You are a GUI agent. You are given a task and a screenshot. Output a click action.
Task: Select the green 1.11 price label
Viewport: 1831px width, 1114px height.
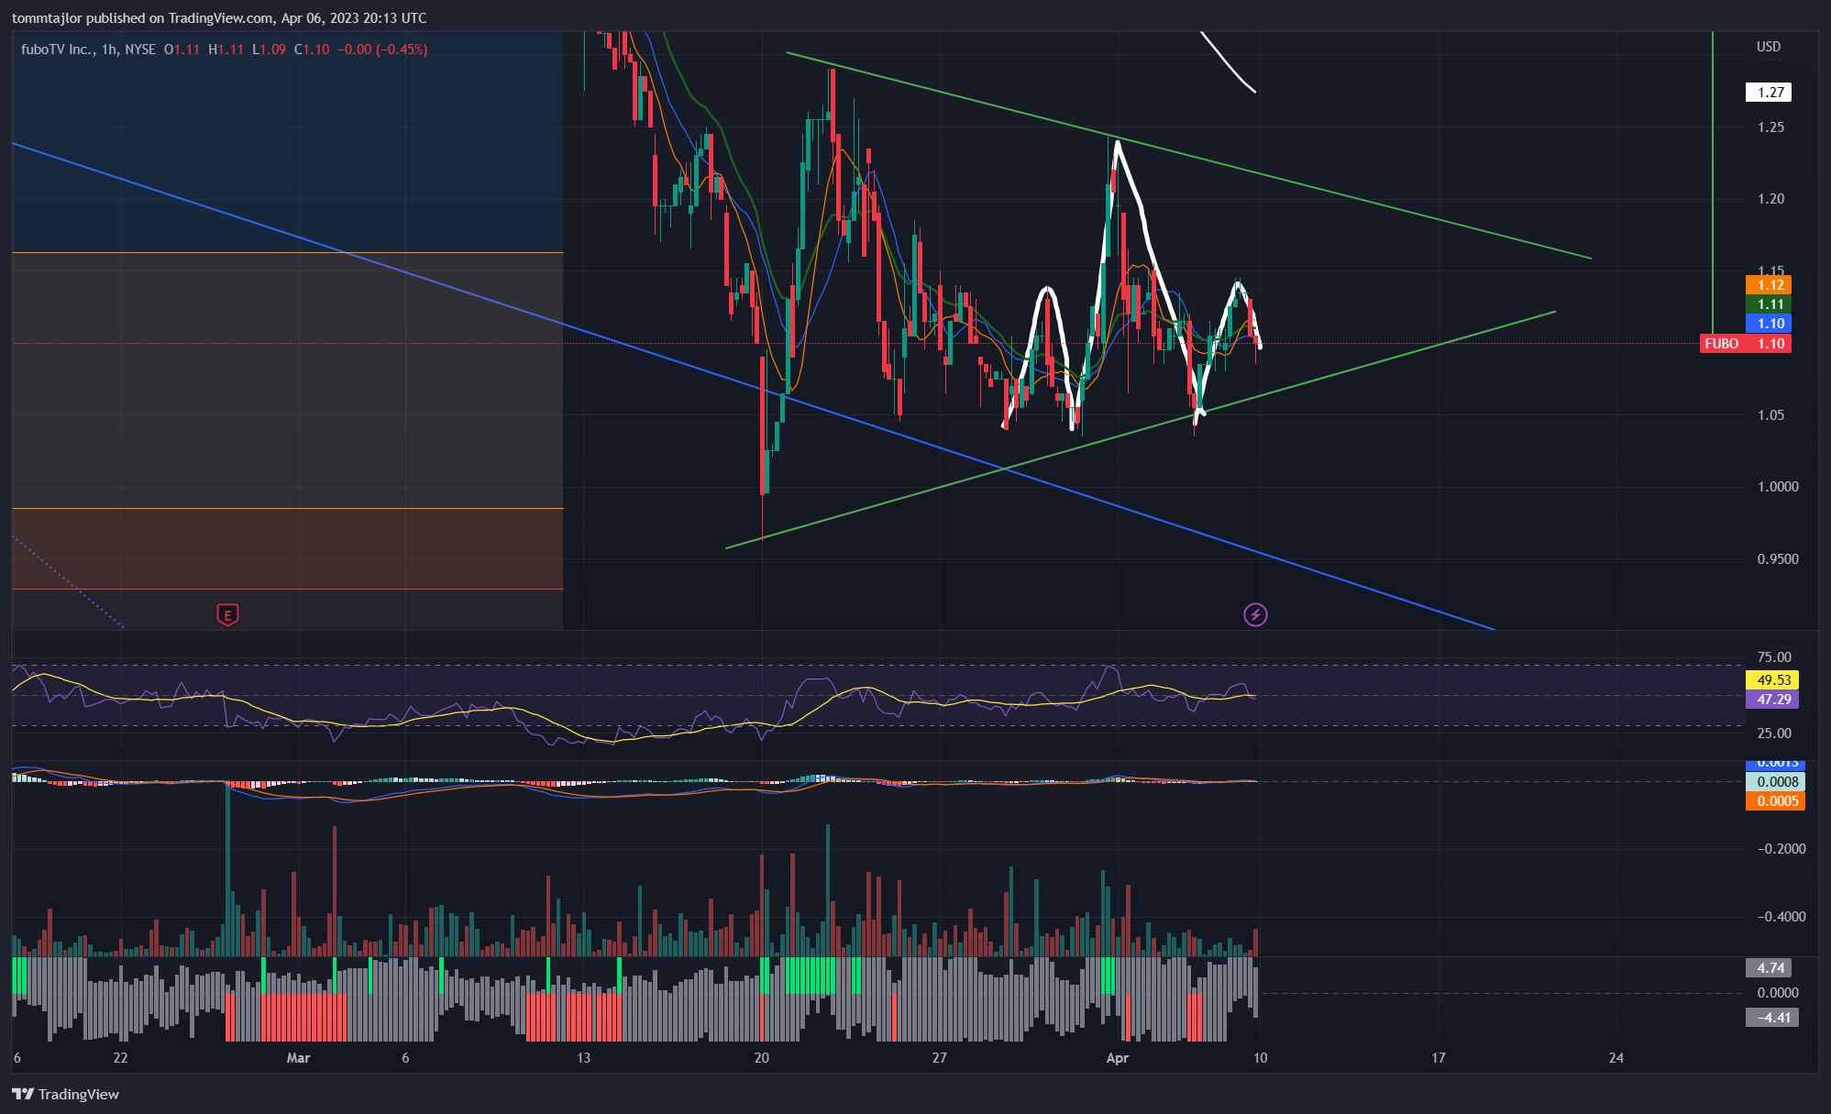1768,304
